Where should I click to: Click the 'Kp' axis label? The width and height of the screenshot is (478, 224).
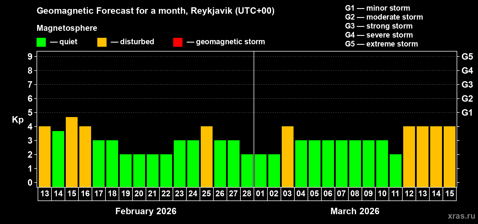tap(18, 120)
